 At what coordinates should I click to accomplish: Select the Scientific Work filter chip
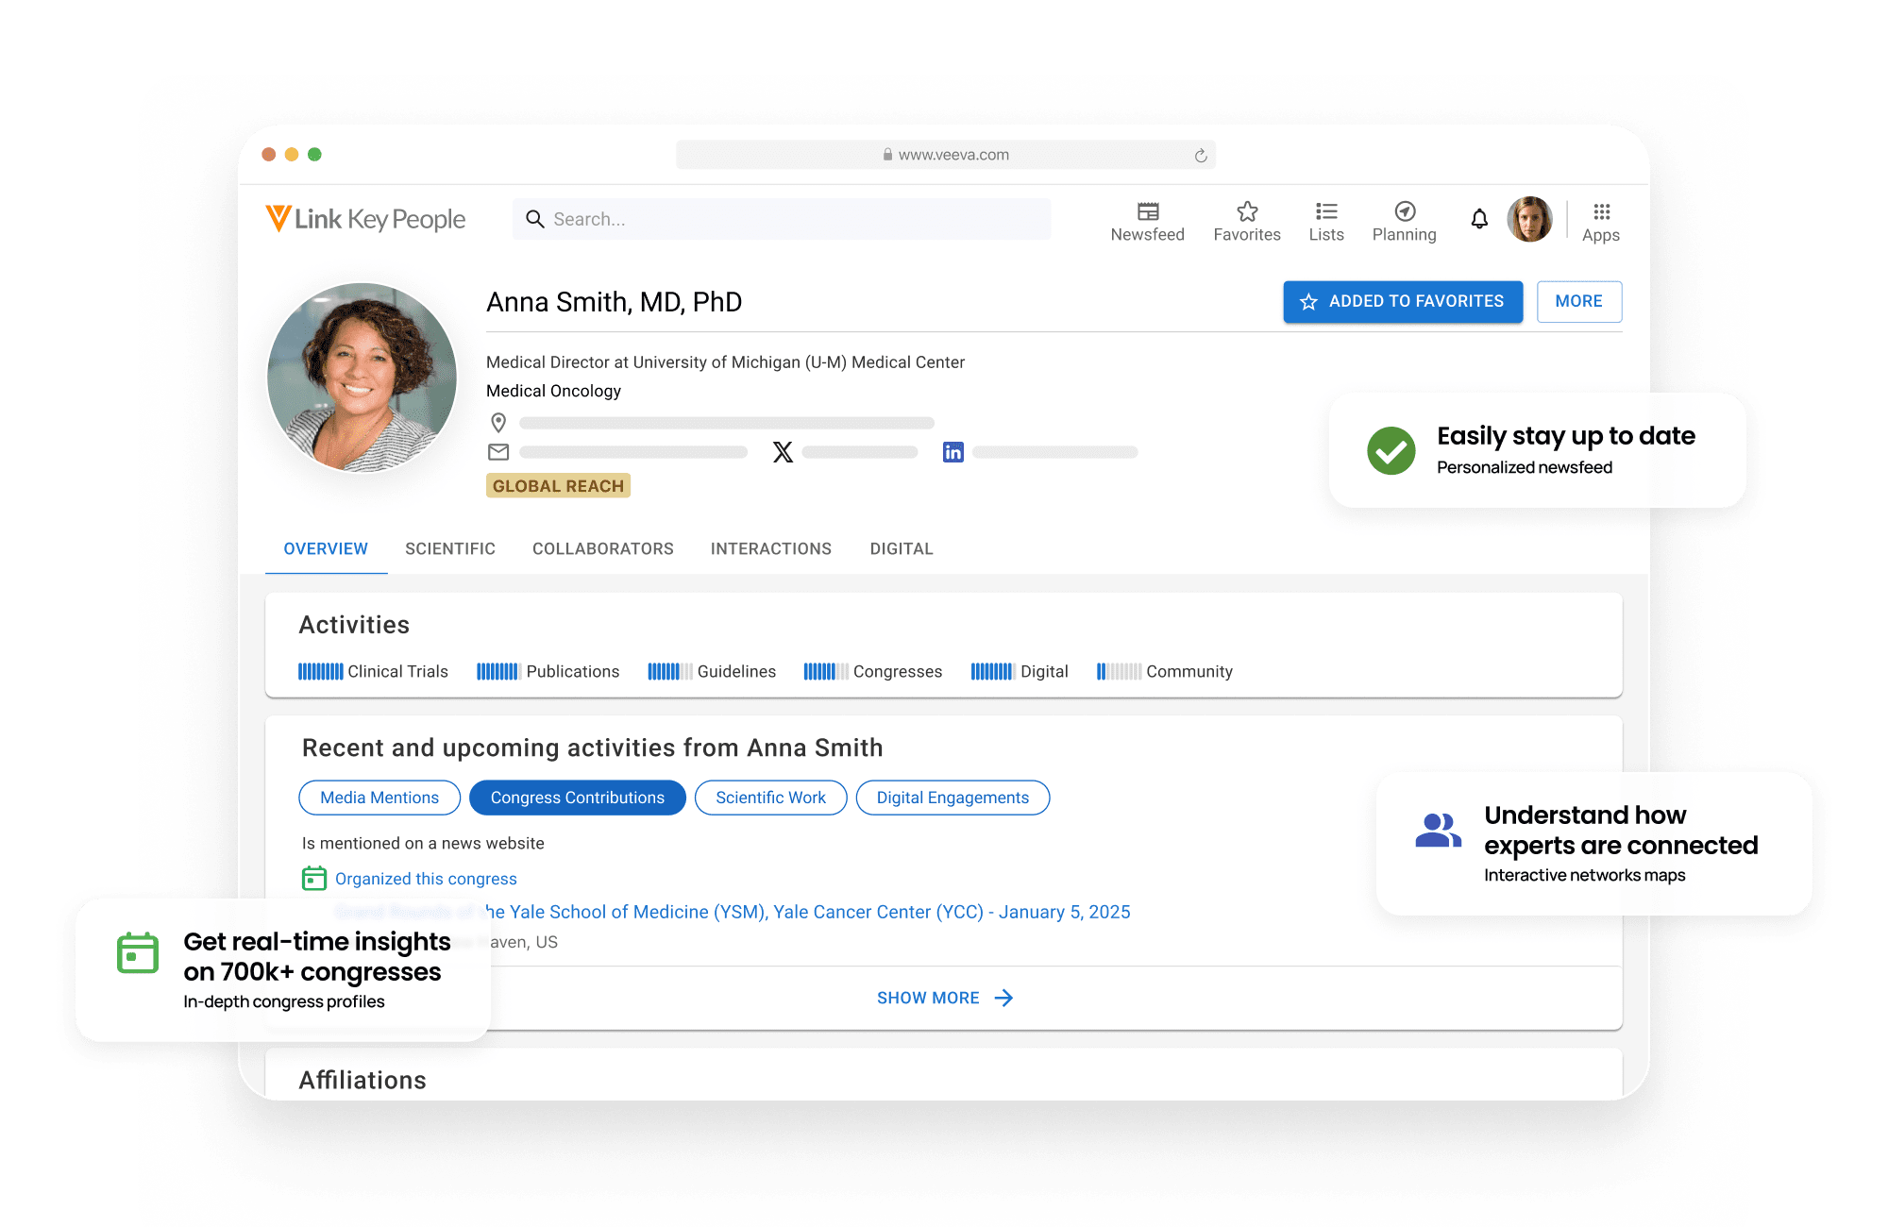[x=770, y=798]
